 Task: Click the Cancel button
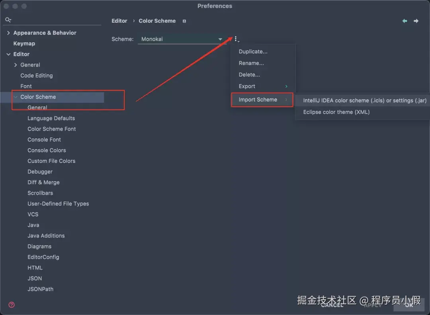(332, 305)
